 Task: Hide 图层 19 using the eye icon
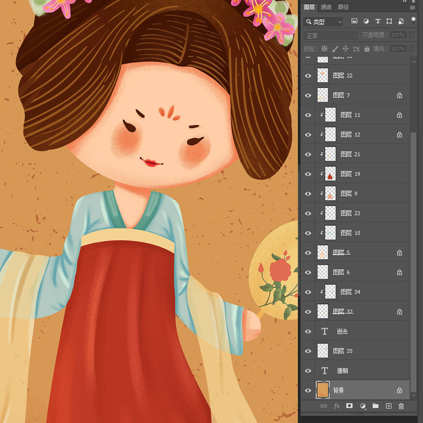tap(308, 174)
